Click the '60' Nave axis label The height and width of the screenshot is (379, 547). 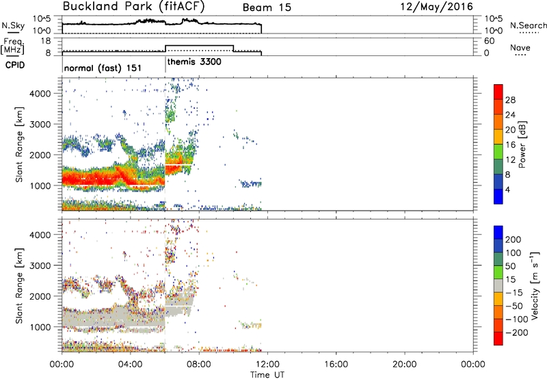point(489,41)
